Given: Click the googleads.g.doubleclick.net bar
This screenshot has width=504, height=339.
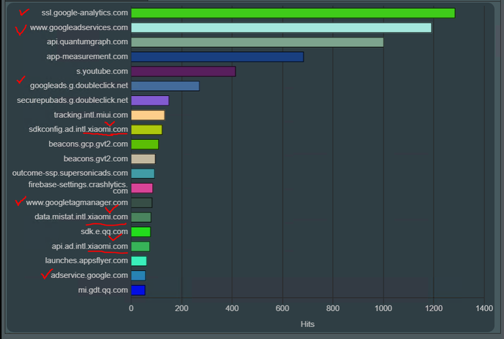Looking at the screenshot, I should (x=165, y=86).
